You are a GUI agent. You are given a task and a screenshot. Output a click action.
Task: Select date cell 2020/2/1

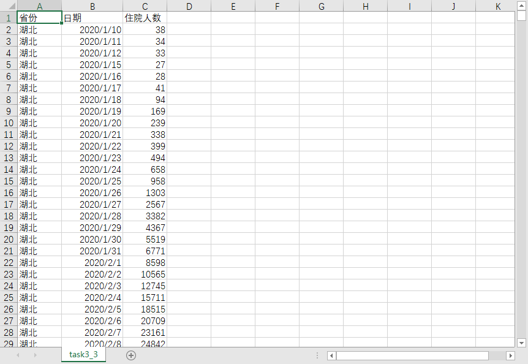tap(92, 262)
